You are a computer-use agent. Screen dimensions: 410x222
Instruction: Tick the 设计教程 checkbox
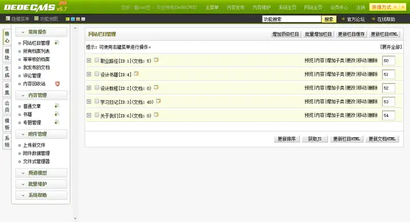click(97, 87)
